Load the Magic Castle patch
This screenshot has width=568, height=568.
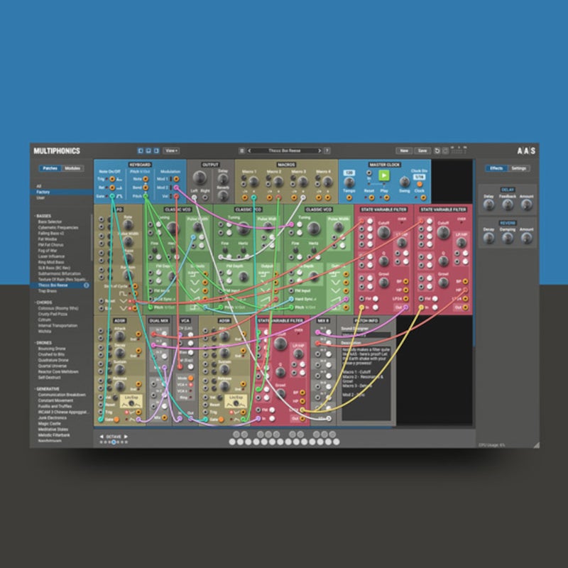pos(50,423)
